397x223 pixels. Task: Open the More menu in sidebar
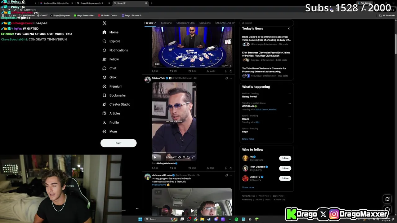pyautogui.click(x=110, y=131)
